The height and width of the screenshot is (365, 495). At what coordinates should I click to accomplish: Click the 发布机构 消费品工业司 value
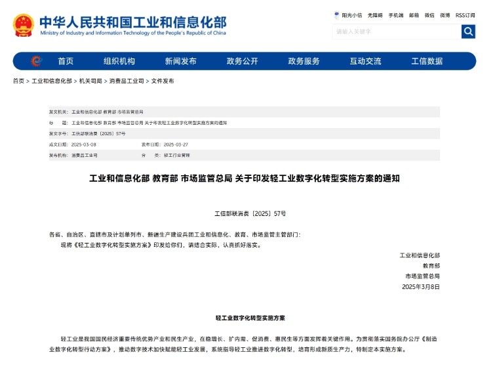[85, 156]
